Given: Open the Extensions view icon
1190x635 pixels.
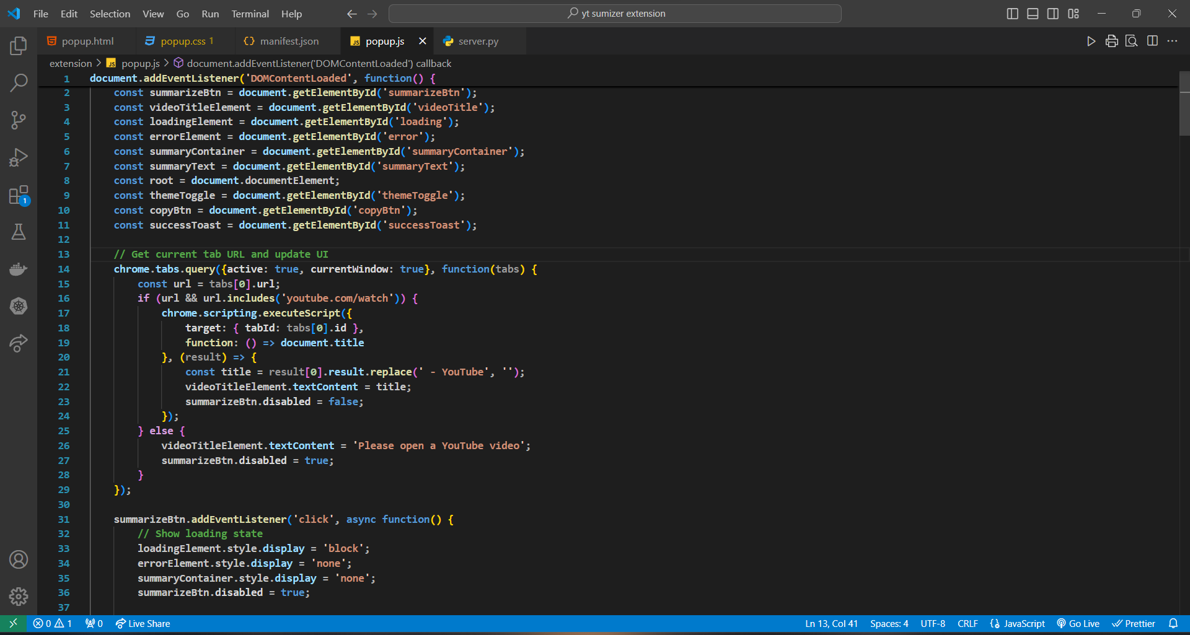Looking at the screenshot, I should [19, 195].
